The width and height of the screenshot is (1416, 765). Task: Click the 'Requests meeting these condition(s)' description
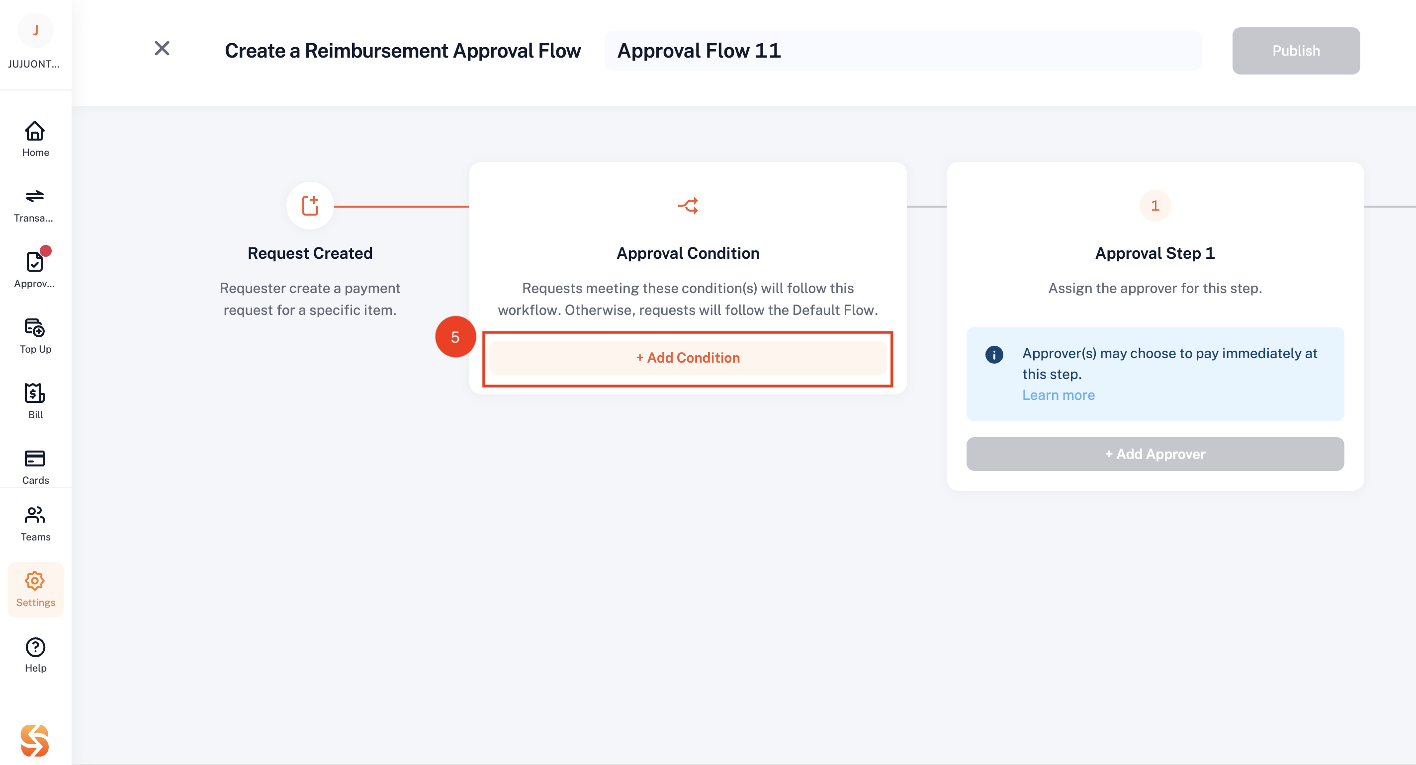(688, 300)
